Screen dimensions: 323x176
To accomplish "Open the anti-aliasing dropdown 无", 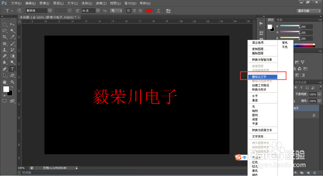I will coord(116,11).
